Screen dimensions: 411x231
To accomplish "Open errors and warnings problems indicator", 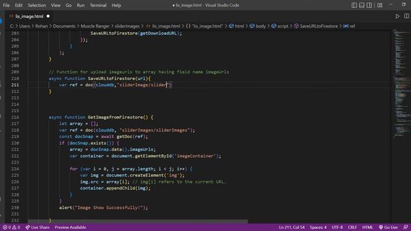I will pos(12,227).
